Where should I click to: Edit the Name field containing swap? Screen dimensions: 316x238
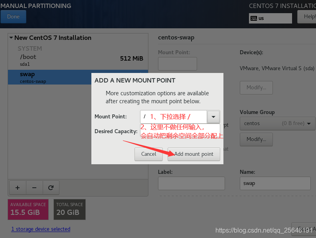coord(275,183)
